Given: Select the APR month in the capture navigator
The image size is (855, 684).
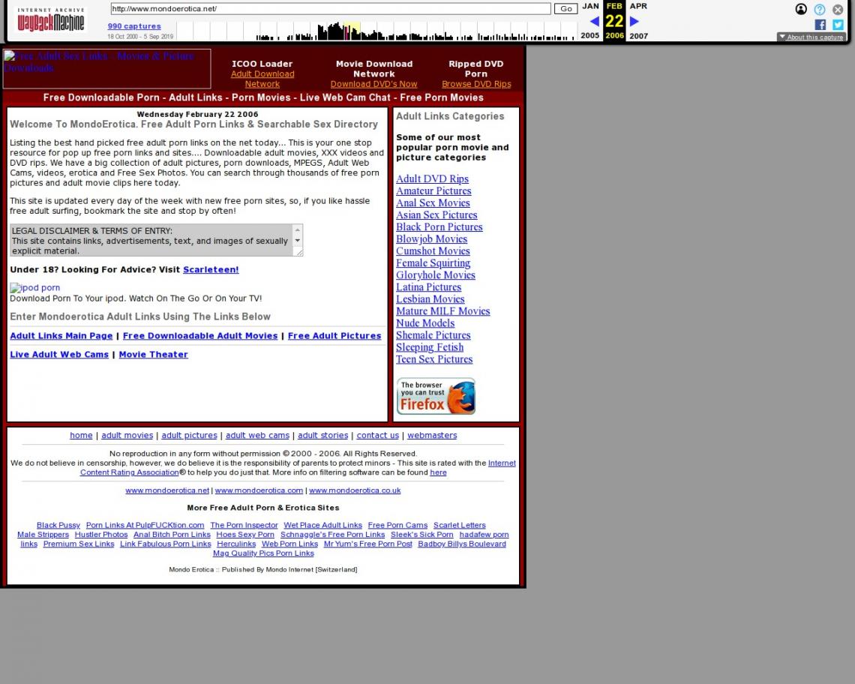Looking at the screenshot, I should [x=638, y=6].
